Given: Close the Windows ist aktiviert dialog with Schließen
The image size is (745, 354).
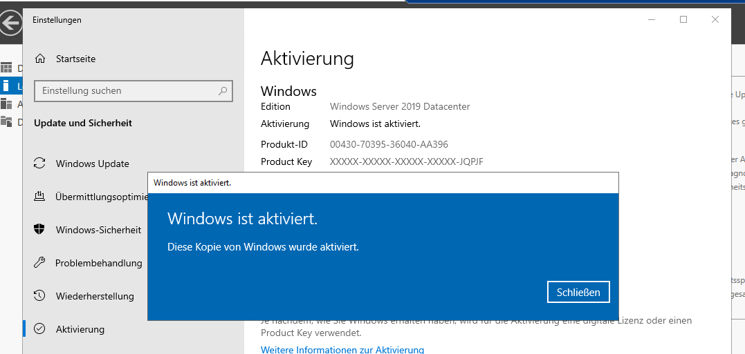Looking at the screenshot, I should coord(578,292).
